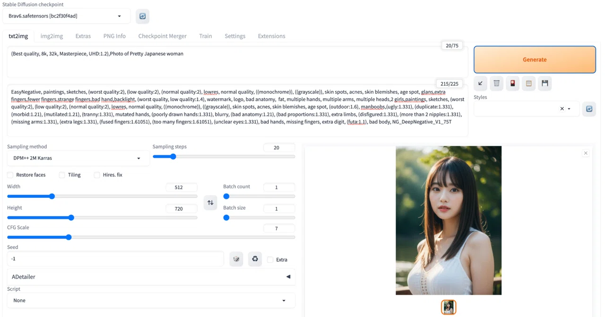Click the CFG Scale value field

click(x=279, y=229)
